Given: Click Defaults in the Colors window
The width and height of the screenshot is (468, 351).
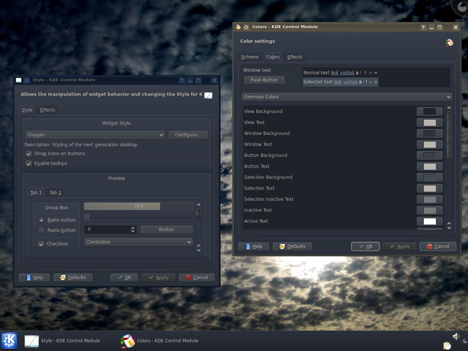Looking at the screenshot, I should point(292,246).
